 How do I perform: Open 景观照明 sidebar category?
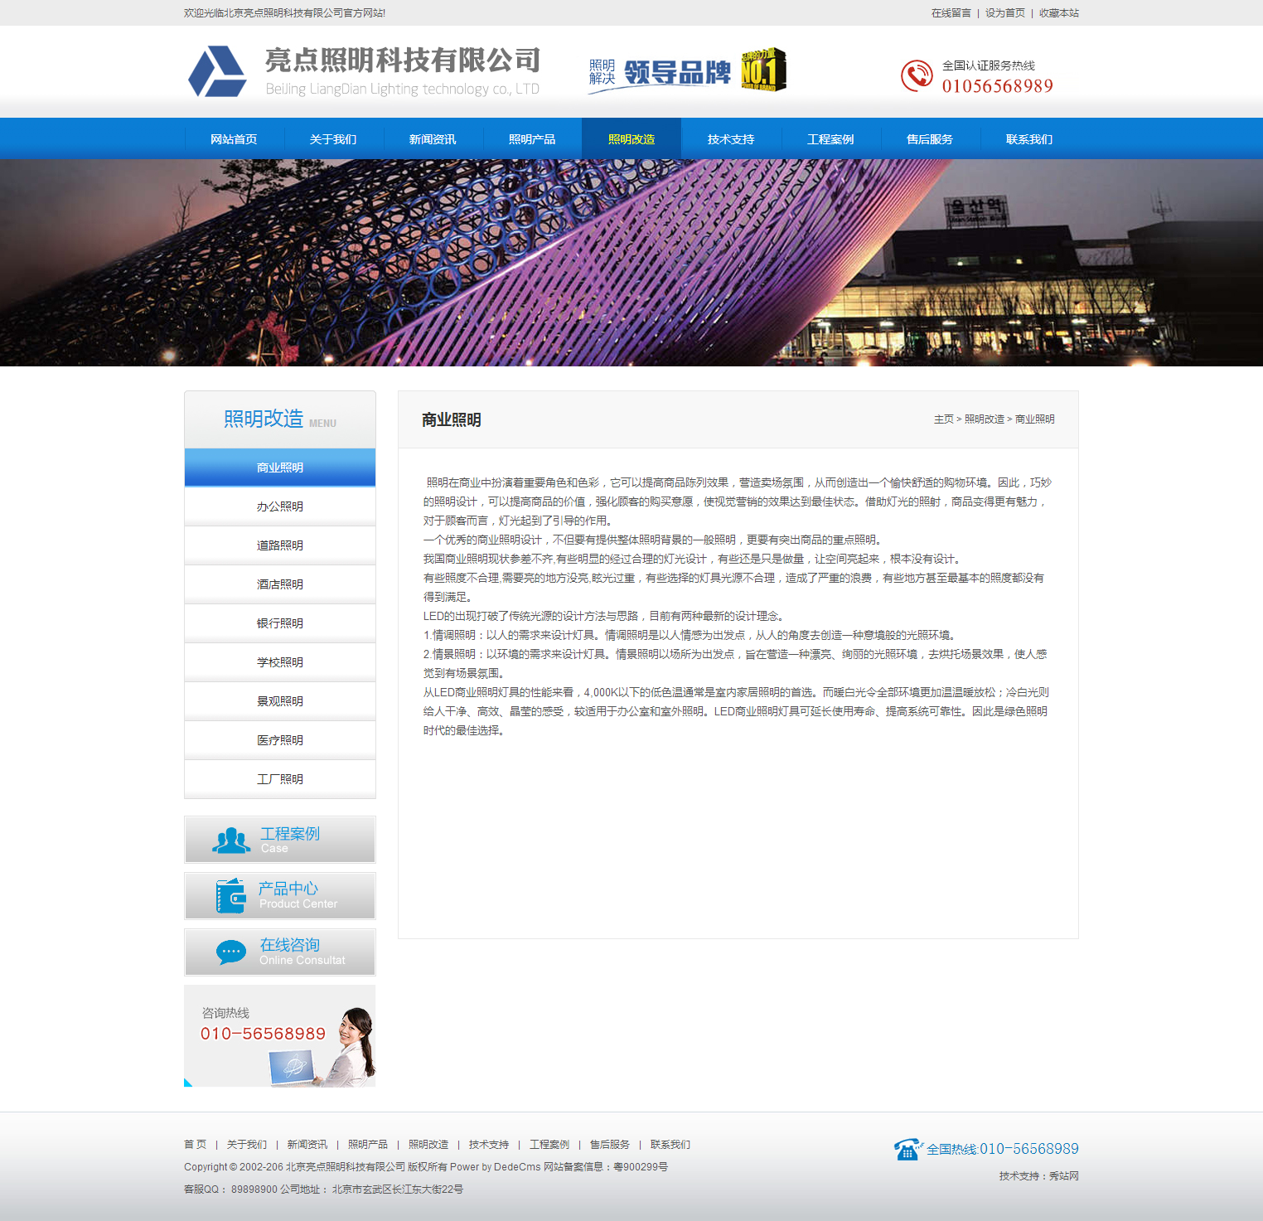[x=280, y=701]
